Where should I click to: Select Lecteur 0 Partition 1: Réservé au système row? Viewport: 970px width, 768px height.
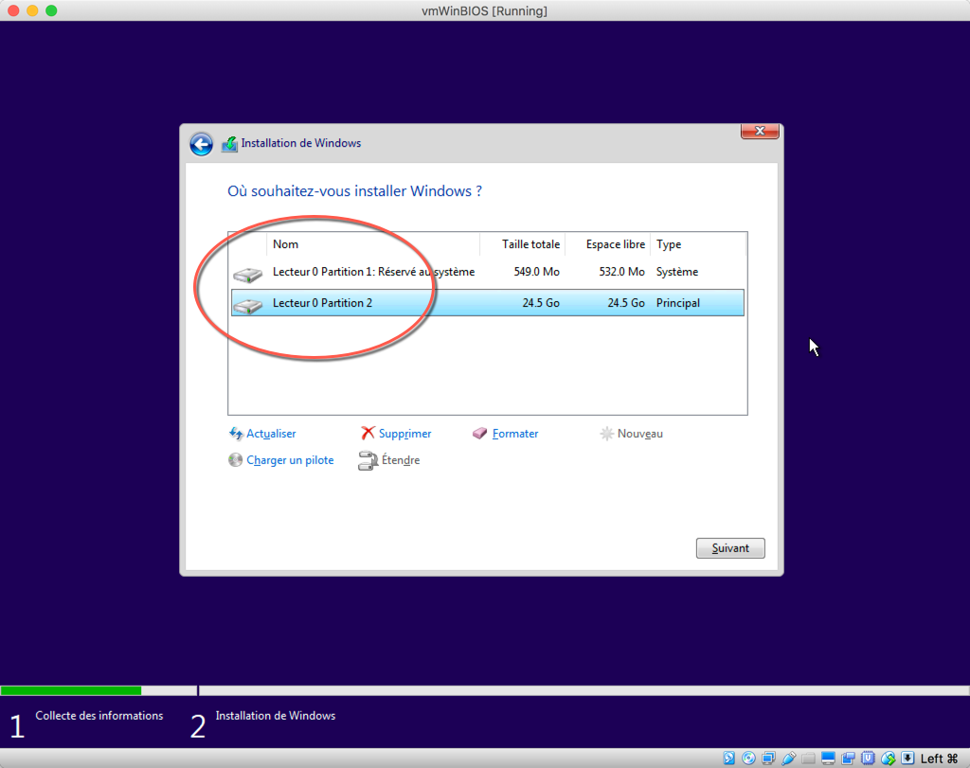(488, 272)
